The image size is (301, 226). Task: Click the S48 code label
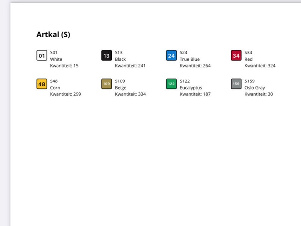pos(54,81)
